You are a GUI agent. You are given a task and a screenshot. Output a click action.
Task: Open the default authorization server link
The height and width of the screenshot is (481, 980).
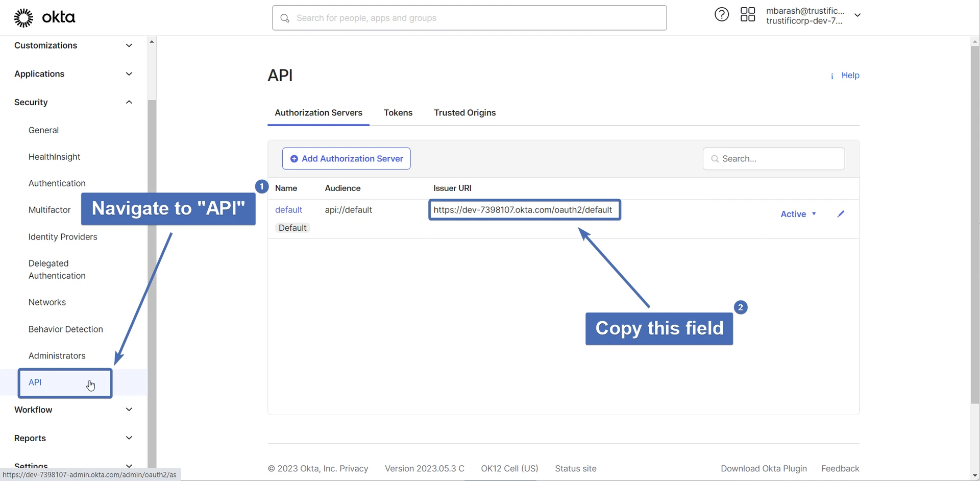[x=288, y=210]
